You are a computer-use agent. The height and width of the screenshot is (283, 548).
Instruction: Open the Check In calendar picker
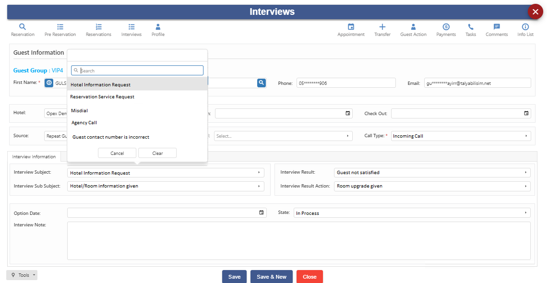pos(348,113)
